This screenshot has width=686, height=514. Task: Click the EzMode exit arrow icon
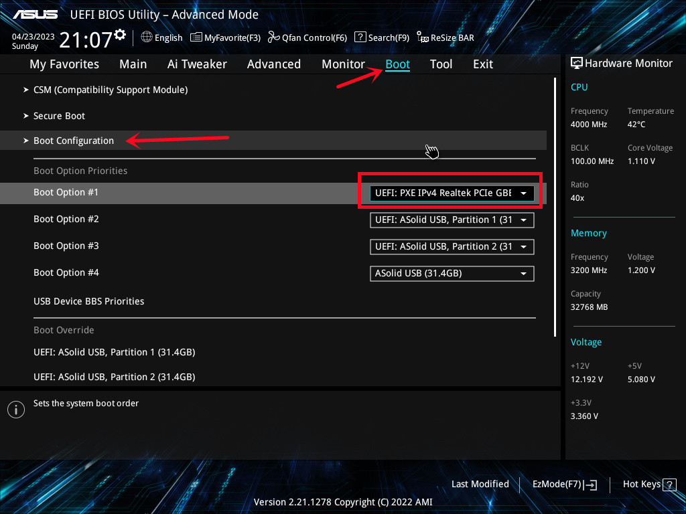[590, 485]
